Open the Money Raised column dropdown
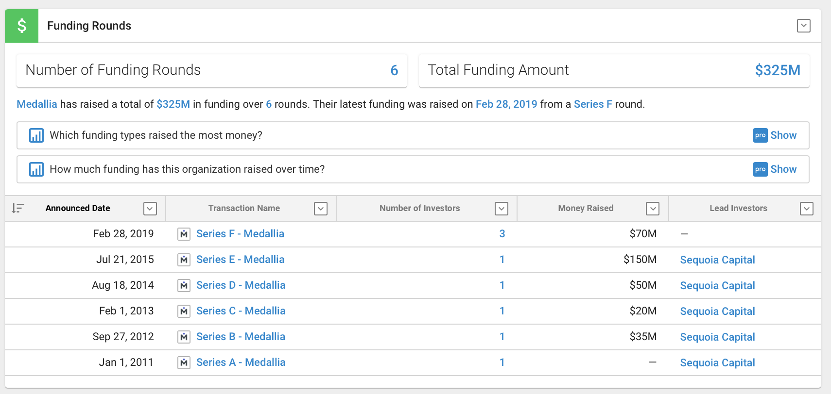Image resolution: width=831 pixels, height=394 pixels. 653,209
